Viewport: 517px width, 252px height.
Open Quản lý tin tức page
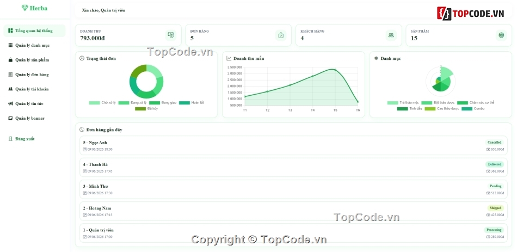point(34,103)
